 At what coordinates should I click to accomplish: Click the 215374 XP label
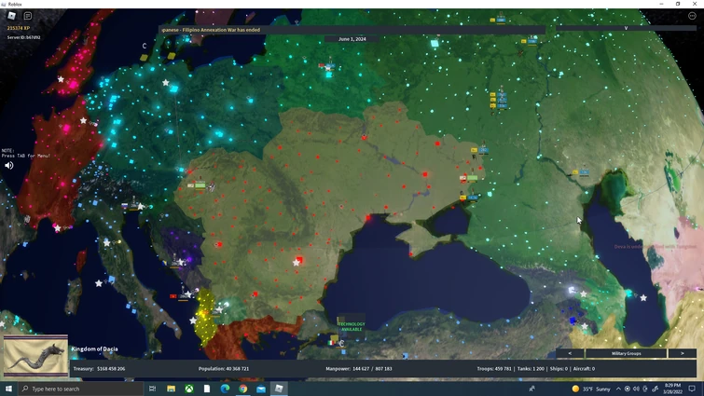click(19, 28)
